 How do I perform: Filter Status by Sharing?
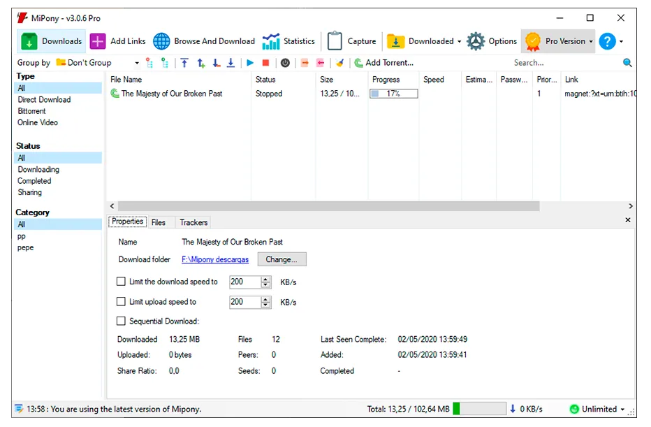click(x=29, y=192)
